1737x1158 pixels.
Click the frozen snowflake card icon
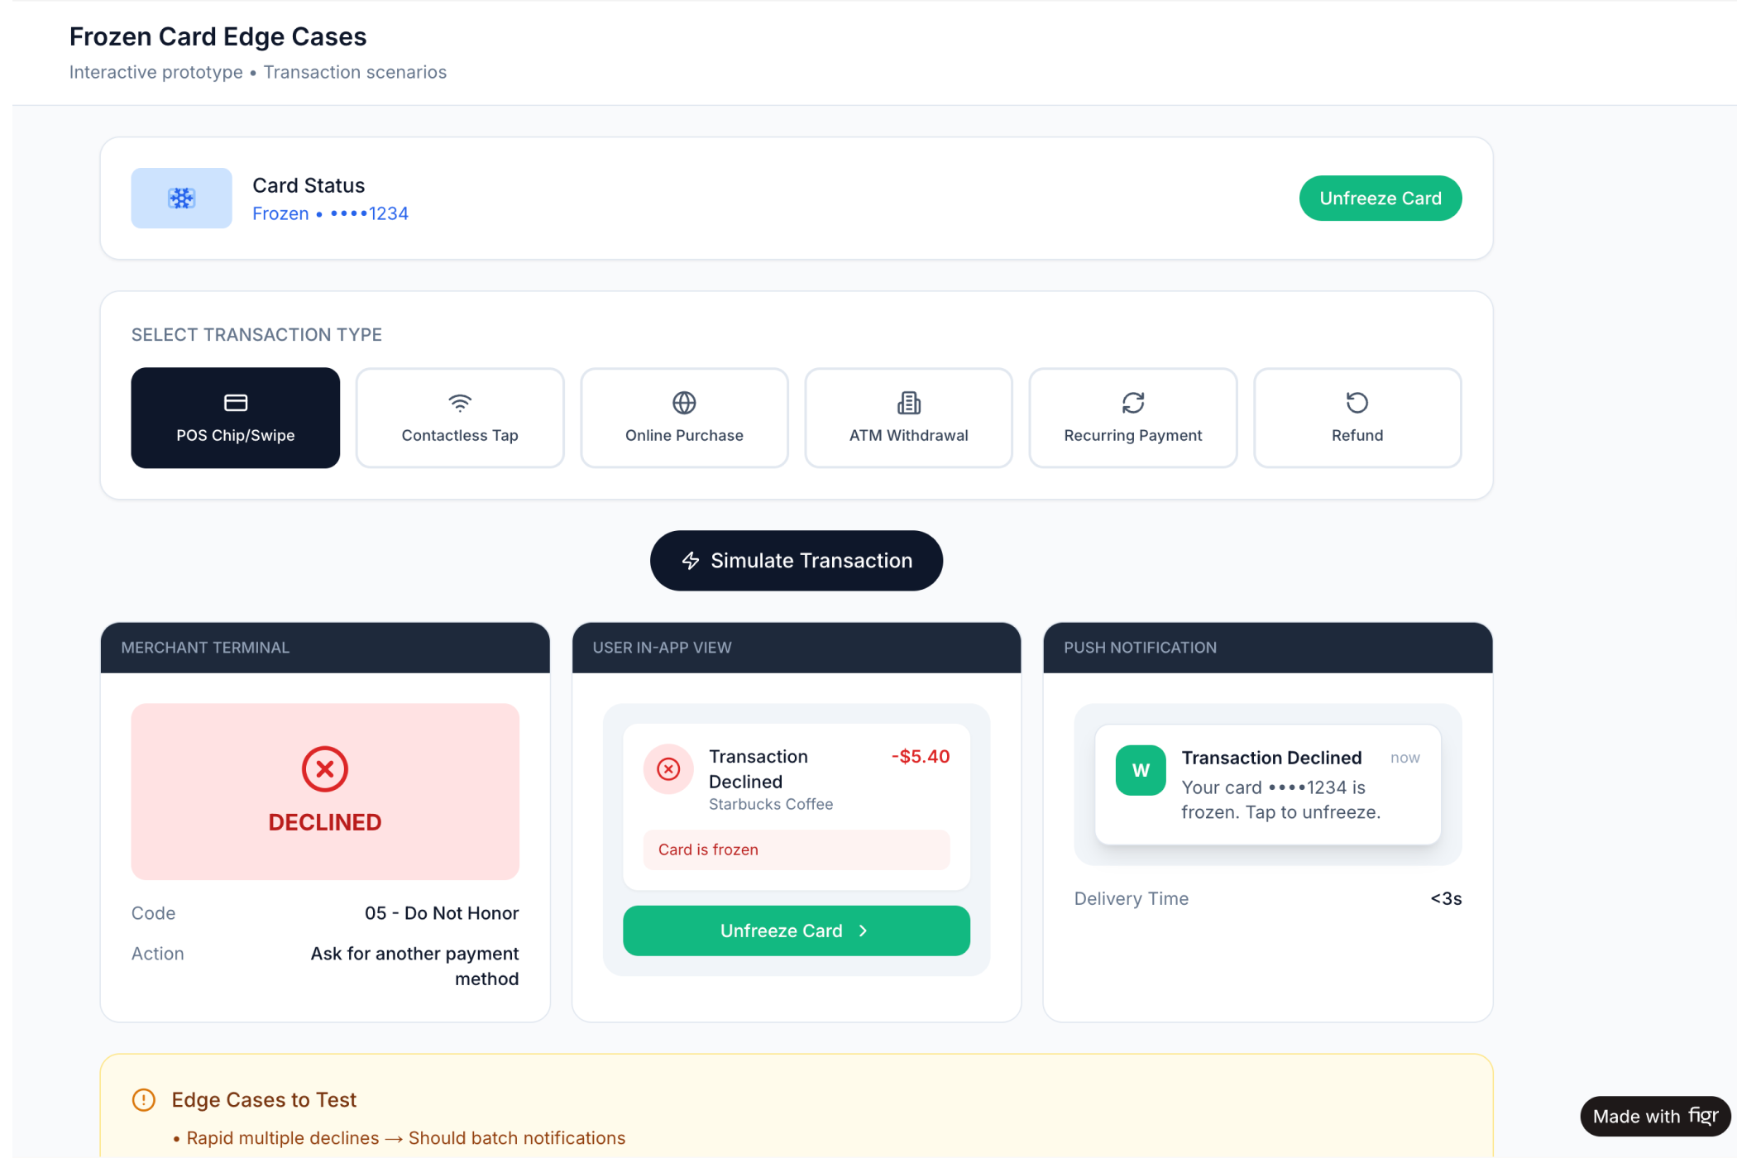click(181, 199)
